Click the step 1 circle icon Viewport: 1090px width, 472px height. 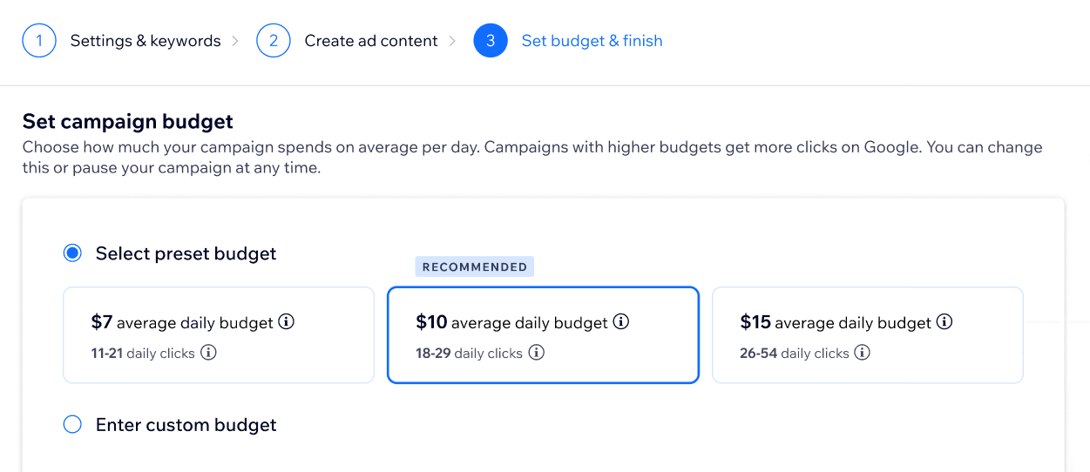click(x=39, y=41)
